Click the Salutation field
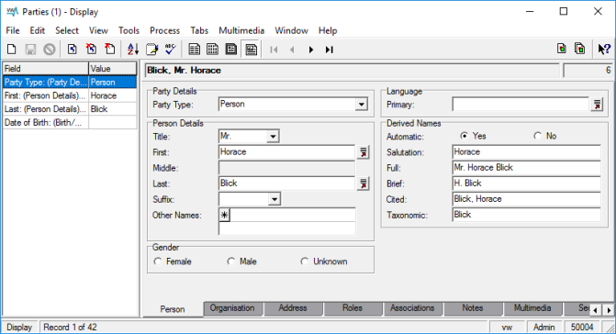 [x=526, y=152]
